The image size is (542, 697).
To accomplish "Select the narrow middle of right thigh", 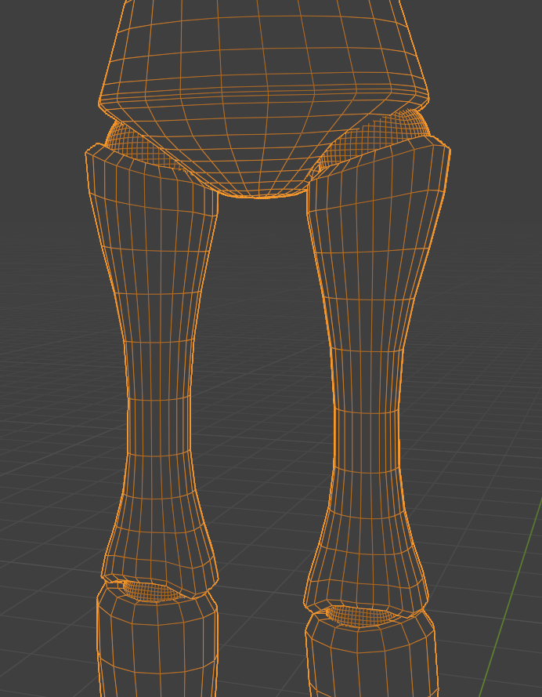I will (x=367, y=408).
